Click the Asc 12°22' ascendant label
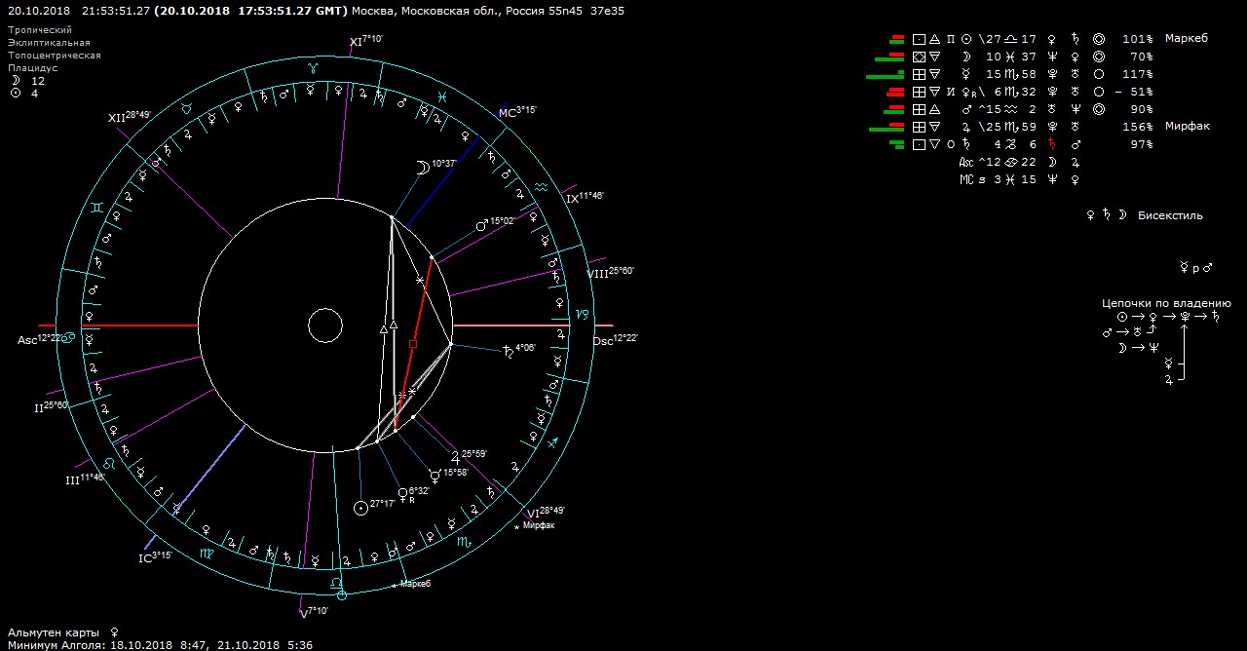 point(41,339)
